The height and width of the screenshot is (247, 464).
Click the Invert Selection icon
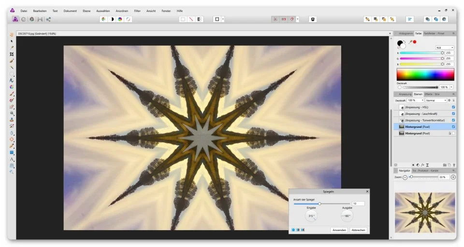(200, 19)
